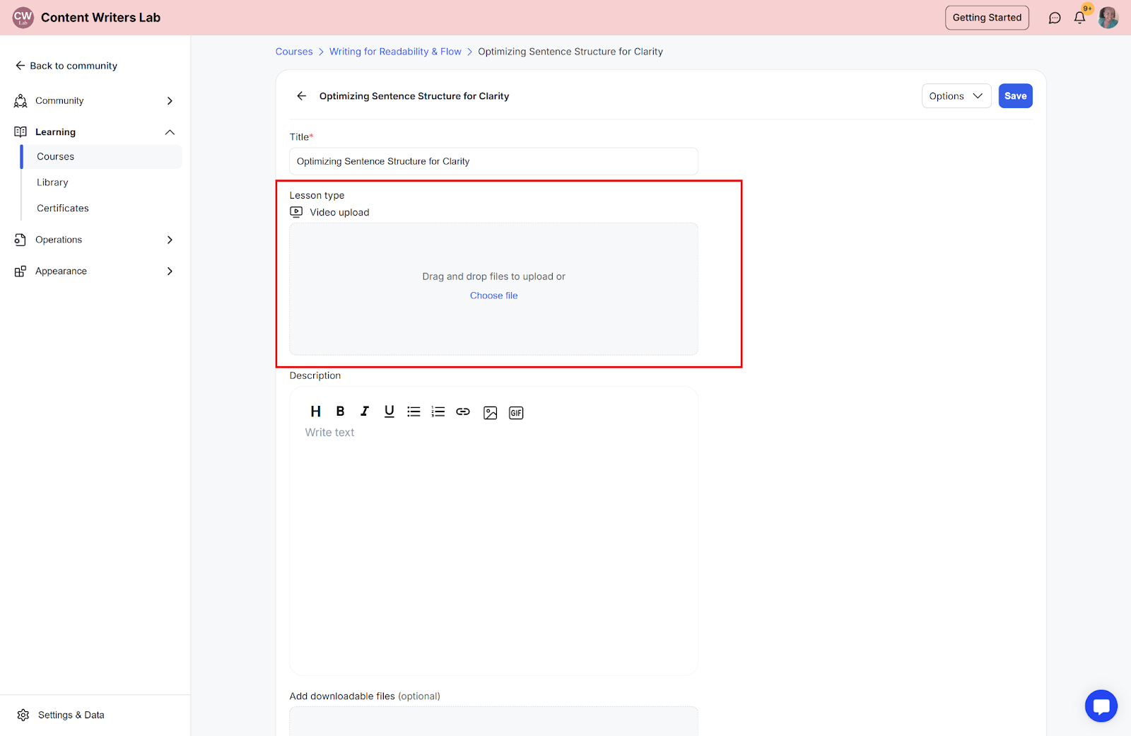
Task: Open the Options dropdown
Action: click(x=956, y=96)
